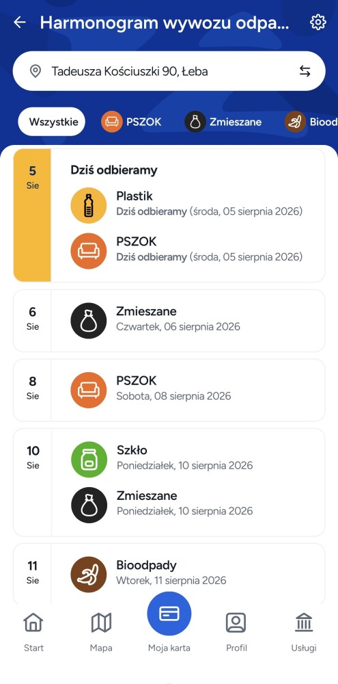The image size is (338, 684).
Task: Open the Usługi tab
Action: click(x=304, y=631)
